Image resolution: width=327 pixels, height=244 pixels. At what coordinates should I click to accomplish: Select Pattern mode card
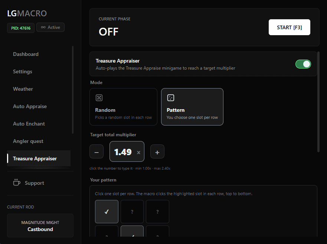pyautogui.click(x=192, y=107)
